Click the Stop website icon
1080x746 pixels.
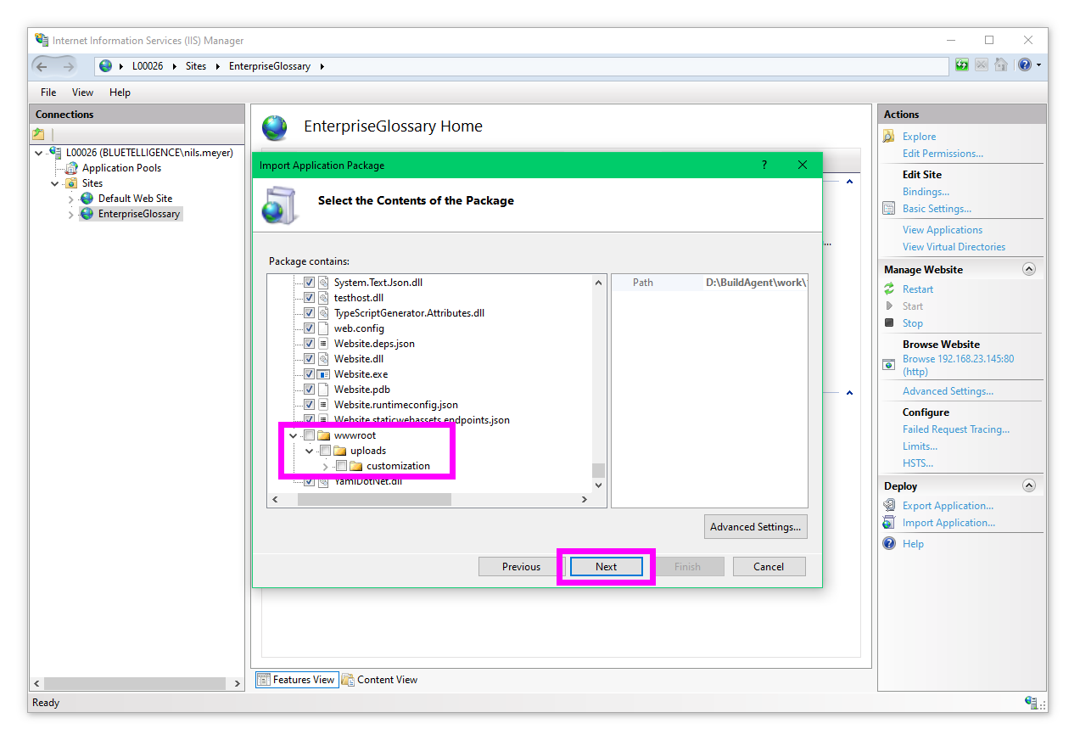click(x=889, y=323)
